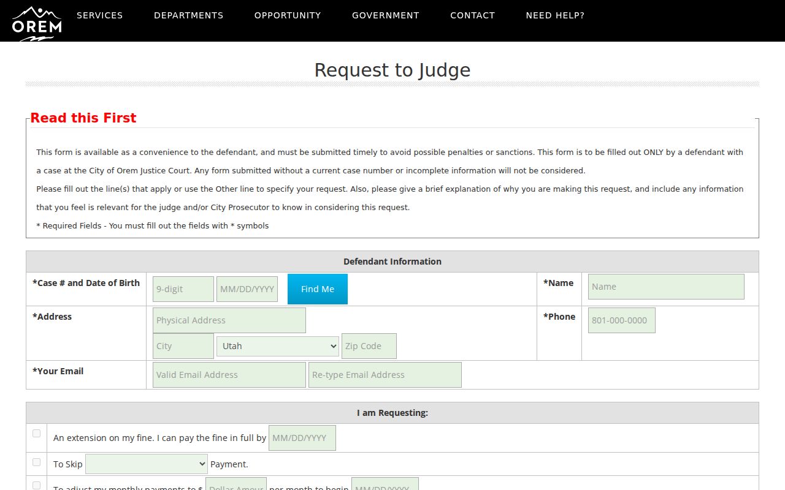Click the pay-in-full-by date field
The height and width of the screenshot is (490, 785).
(x=302, y=438)
